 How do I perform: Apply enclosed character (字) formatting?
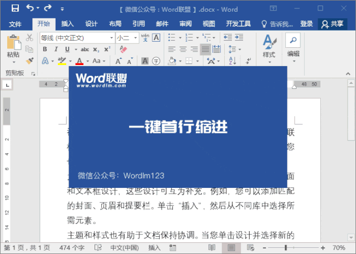156,61
